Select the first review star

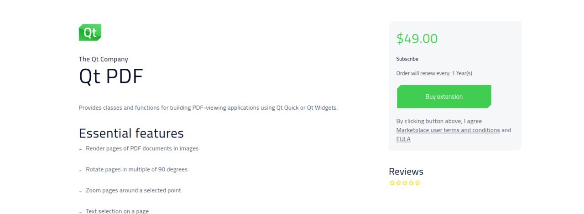point(392,183)
